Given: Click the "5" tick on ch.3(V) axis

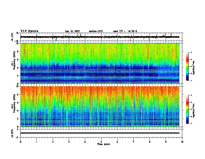Looking at the screenshot, I should pos(18,129).
